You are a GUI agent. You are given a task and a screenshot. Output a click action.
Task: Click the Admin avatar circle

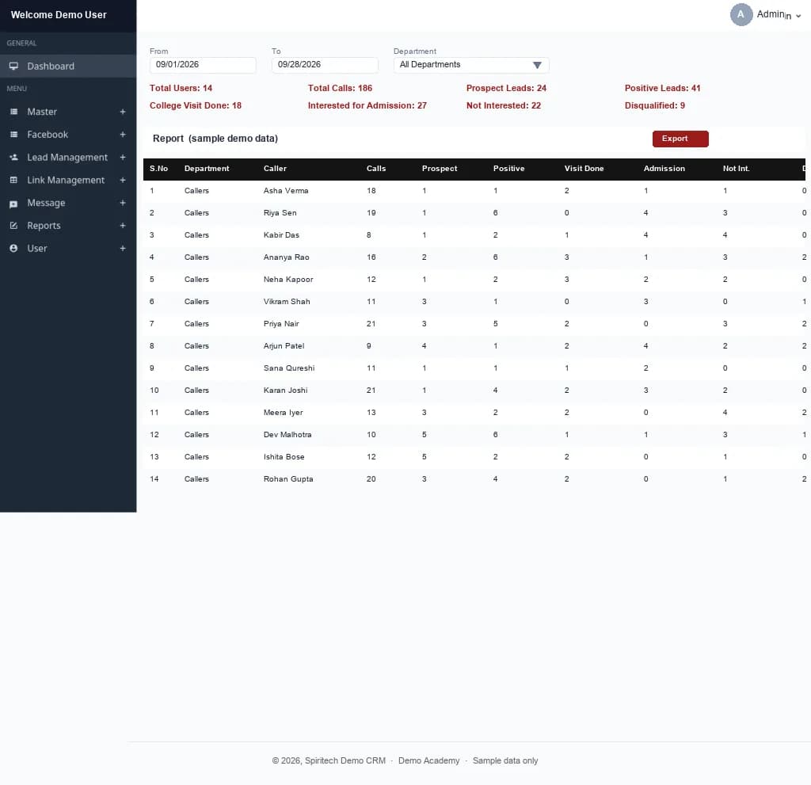(741, 14)
